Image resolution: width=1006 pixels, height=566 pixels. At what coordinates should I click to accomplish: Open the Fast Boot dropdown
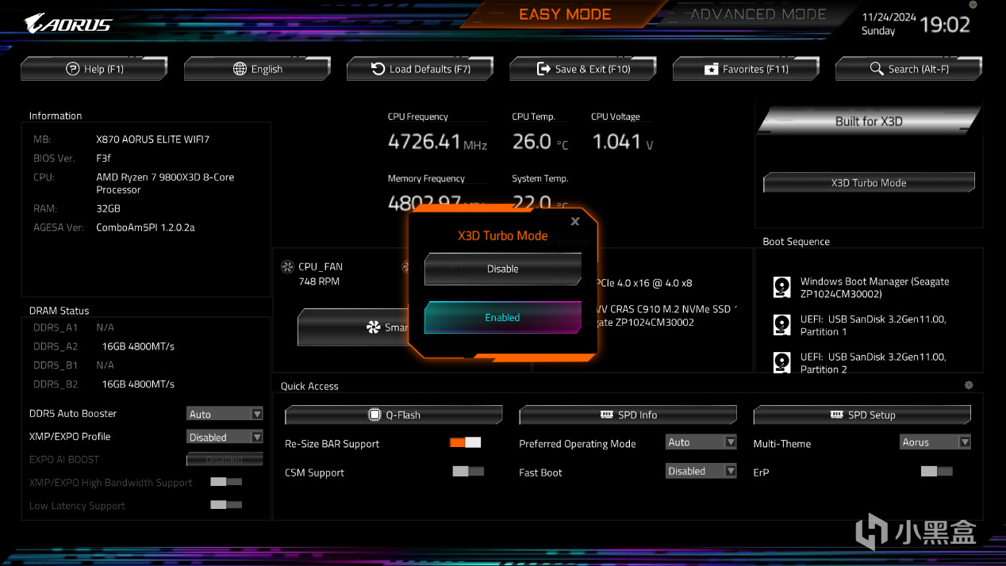(701, 471)
